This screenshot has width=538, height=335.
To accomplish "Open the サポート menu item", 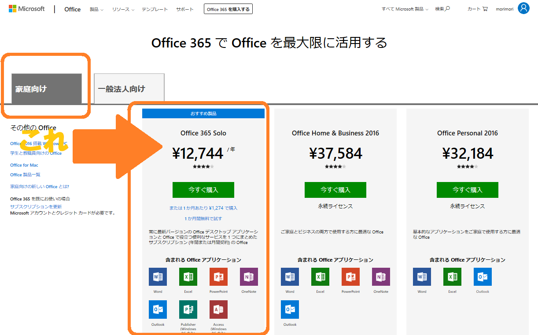I will point(184,9).
